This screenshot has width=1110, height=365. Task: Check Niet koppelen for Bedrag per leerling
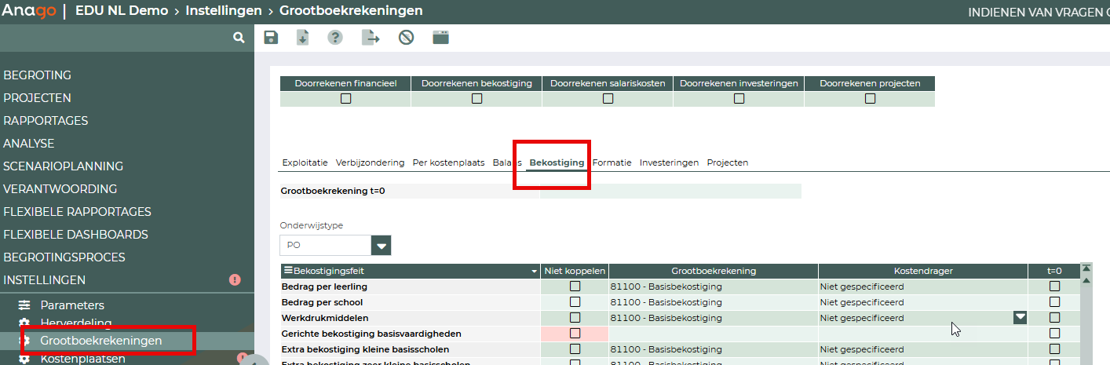tap(575, 287)
